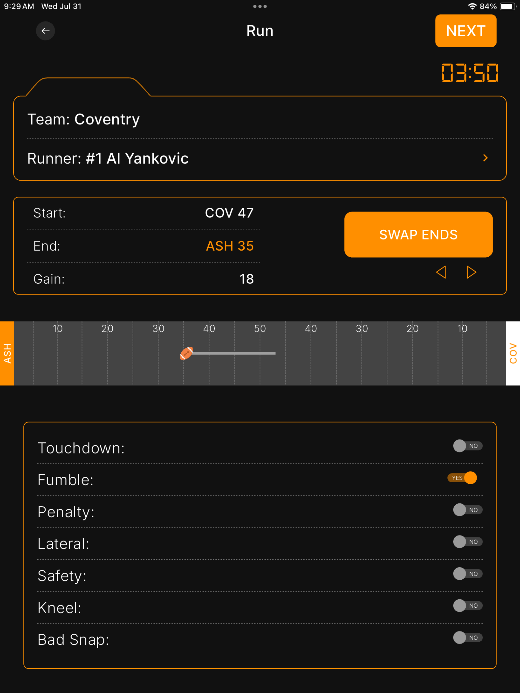Select the Start value COV 47
The image size is (520, 693).
[x=229, y=213]
